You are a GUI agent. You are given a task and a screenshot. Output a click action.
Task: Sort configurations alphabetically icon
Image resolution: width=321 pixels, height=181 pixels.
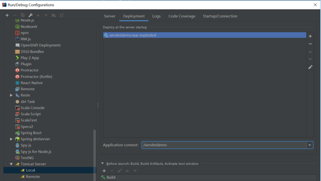(61, 15)
